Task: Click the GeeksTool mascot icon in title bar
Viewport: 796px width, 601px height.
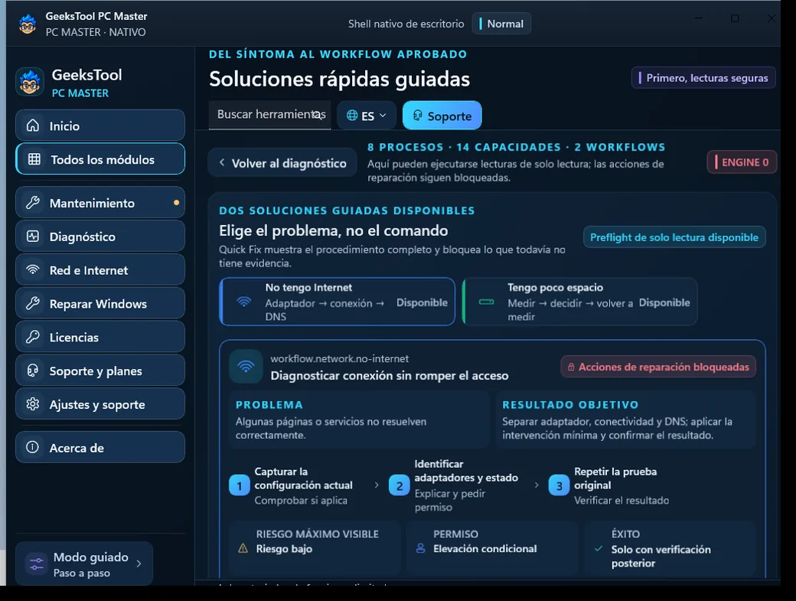Action: point(28,24)
